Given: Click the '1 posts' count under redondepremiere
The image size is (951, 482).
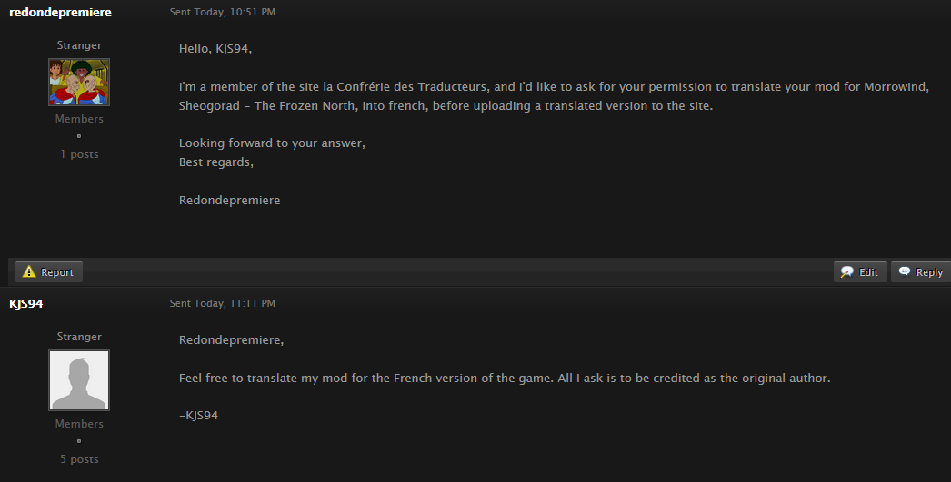Looking at the screenshot, I should (79, 153).
